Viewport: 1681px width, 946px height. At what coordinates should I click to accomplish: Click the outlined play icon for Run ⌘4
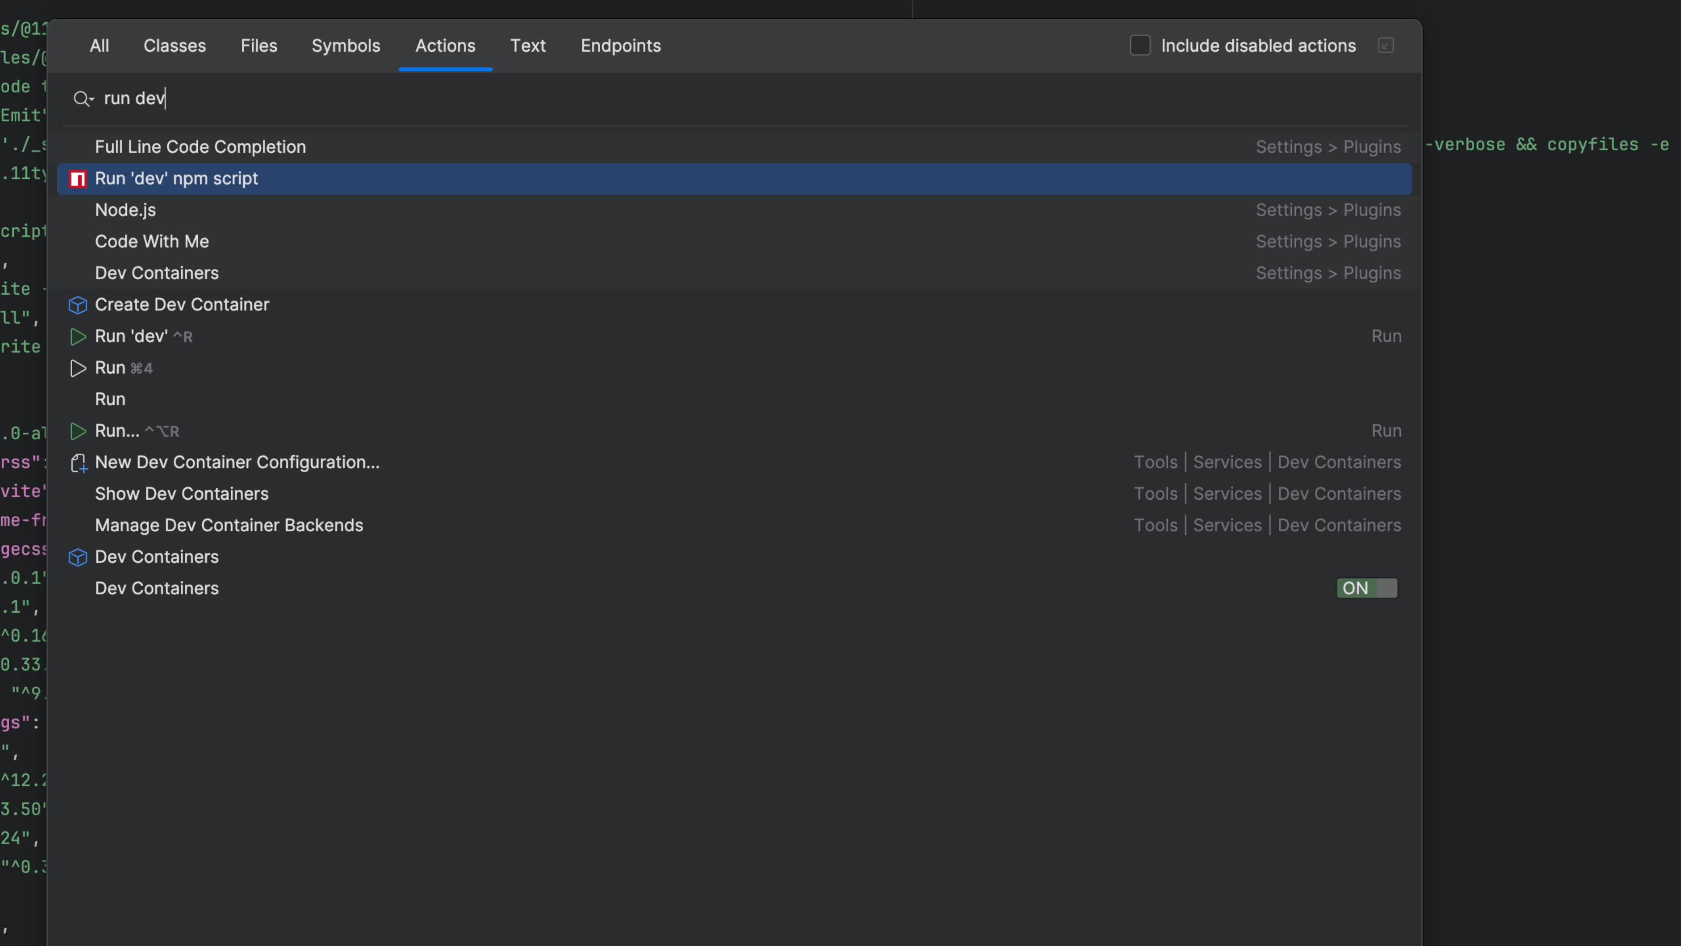tap(77, 368)
